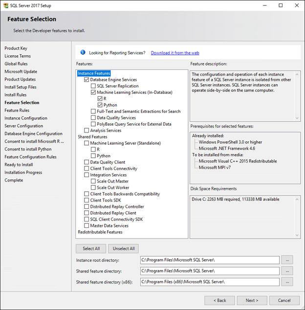Select Product Key step in sidebar
The image size is (305, 310).
16,48
